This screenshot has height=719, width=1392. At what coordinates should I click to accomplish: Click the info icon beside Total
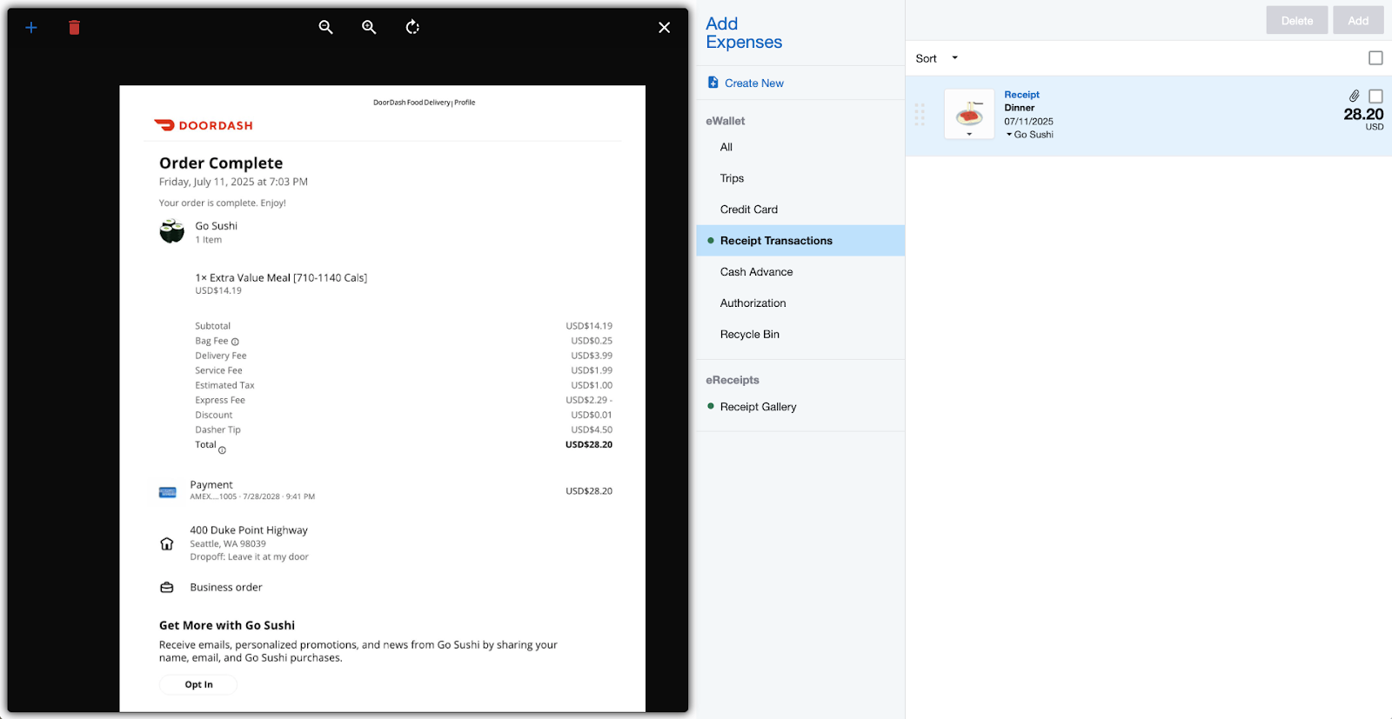[x=222, y=450]
